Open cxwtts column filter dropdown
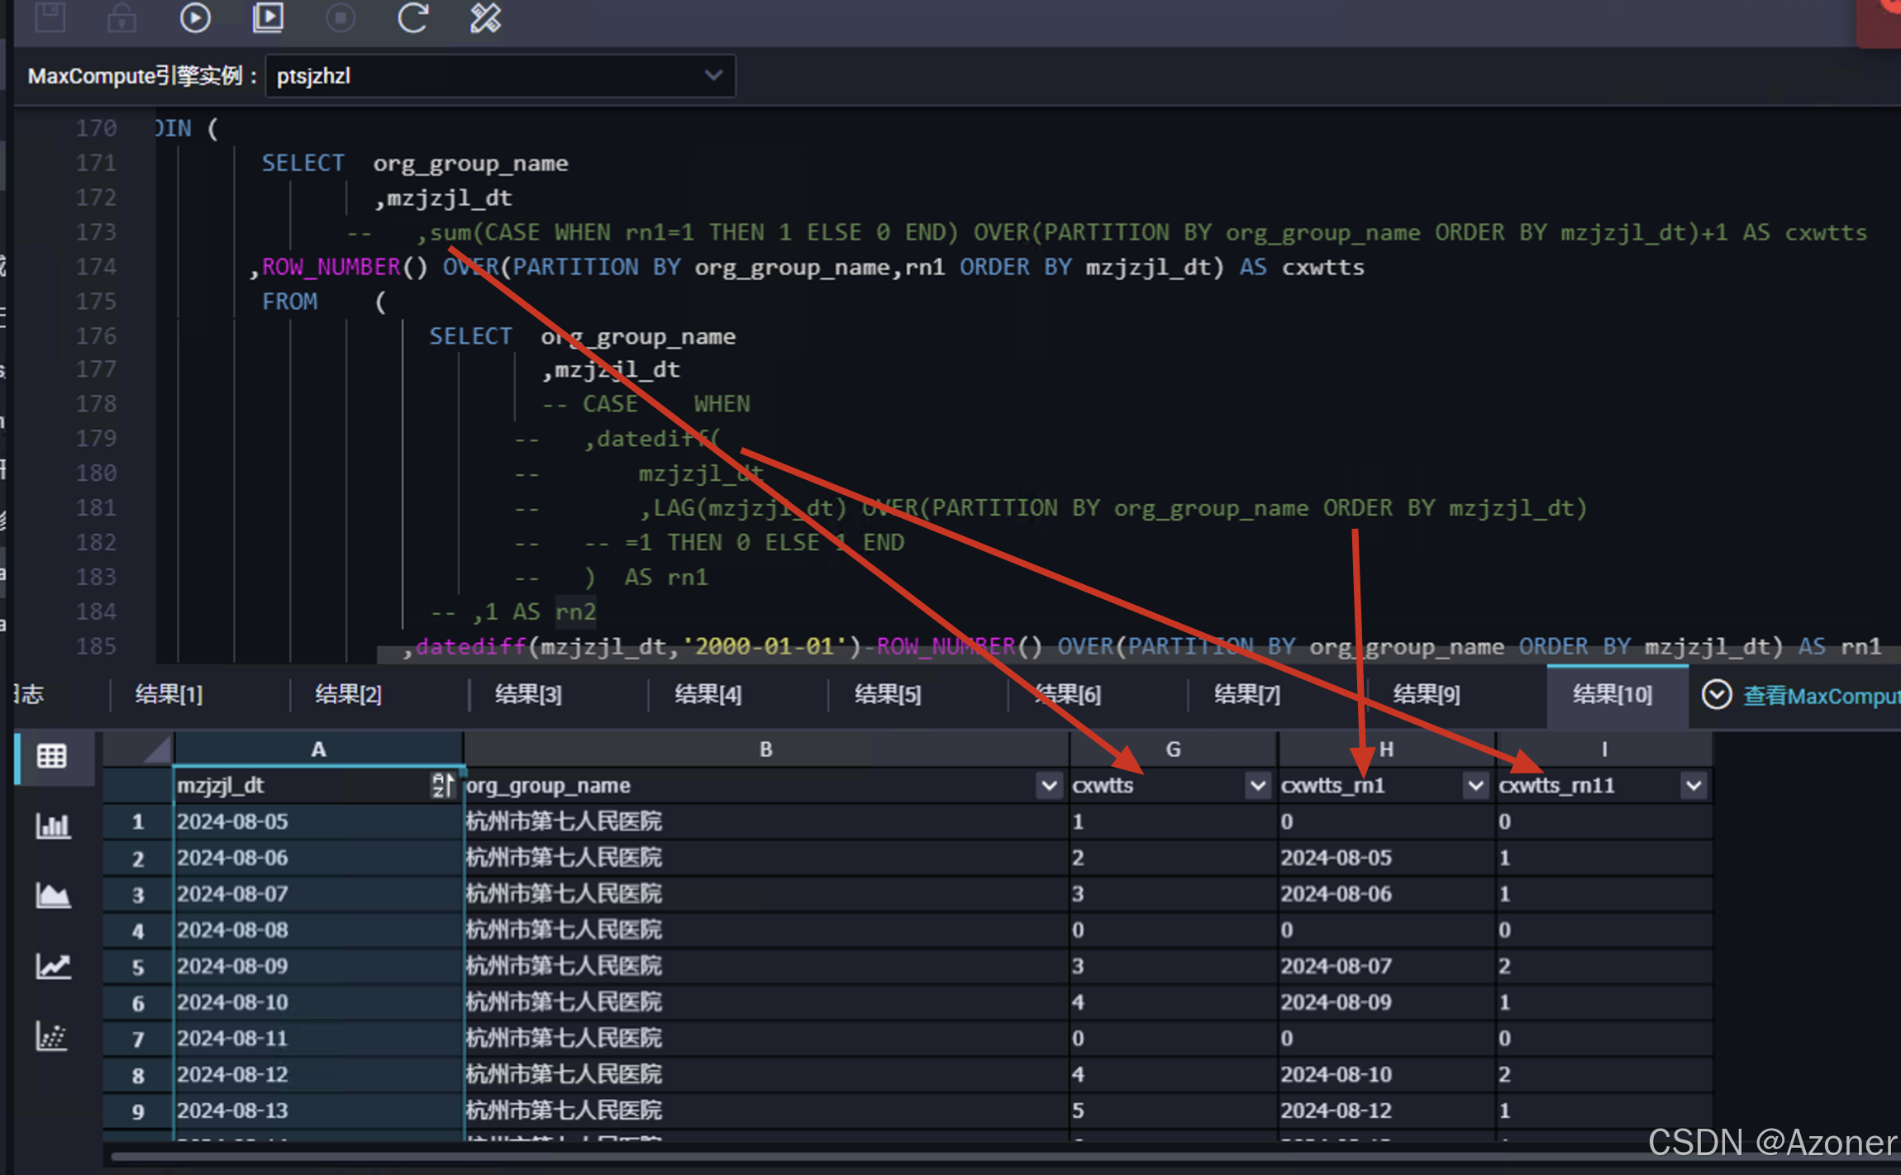The width and height of the screenshot is (1901, 1175). (x=1257, y=785)
